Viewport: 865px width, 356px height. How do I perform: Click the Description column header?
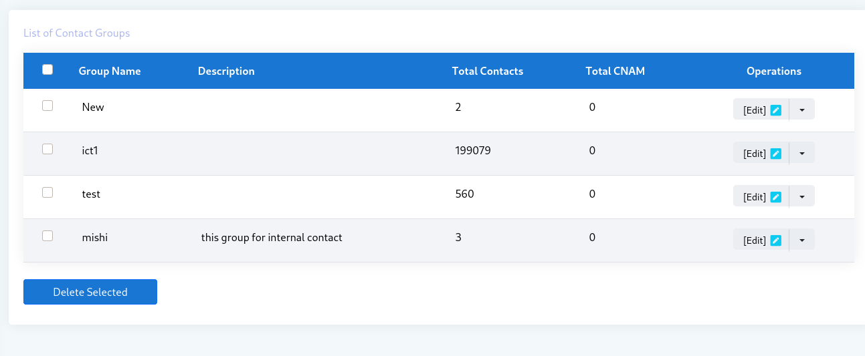click(226, 71)
